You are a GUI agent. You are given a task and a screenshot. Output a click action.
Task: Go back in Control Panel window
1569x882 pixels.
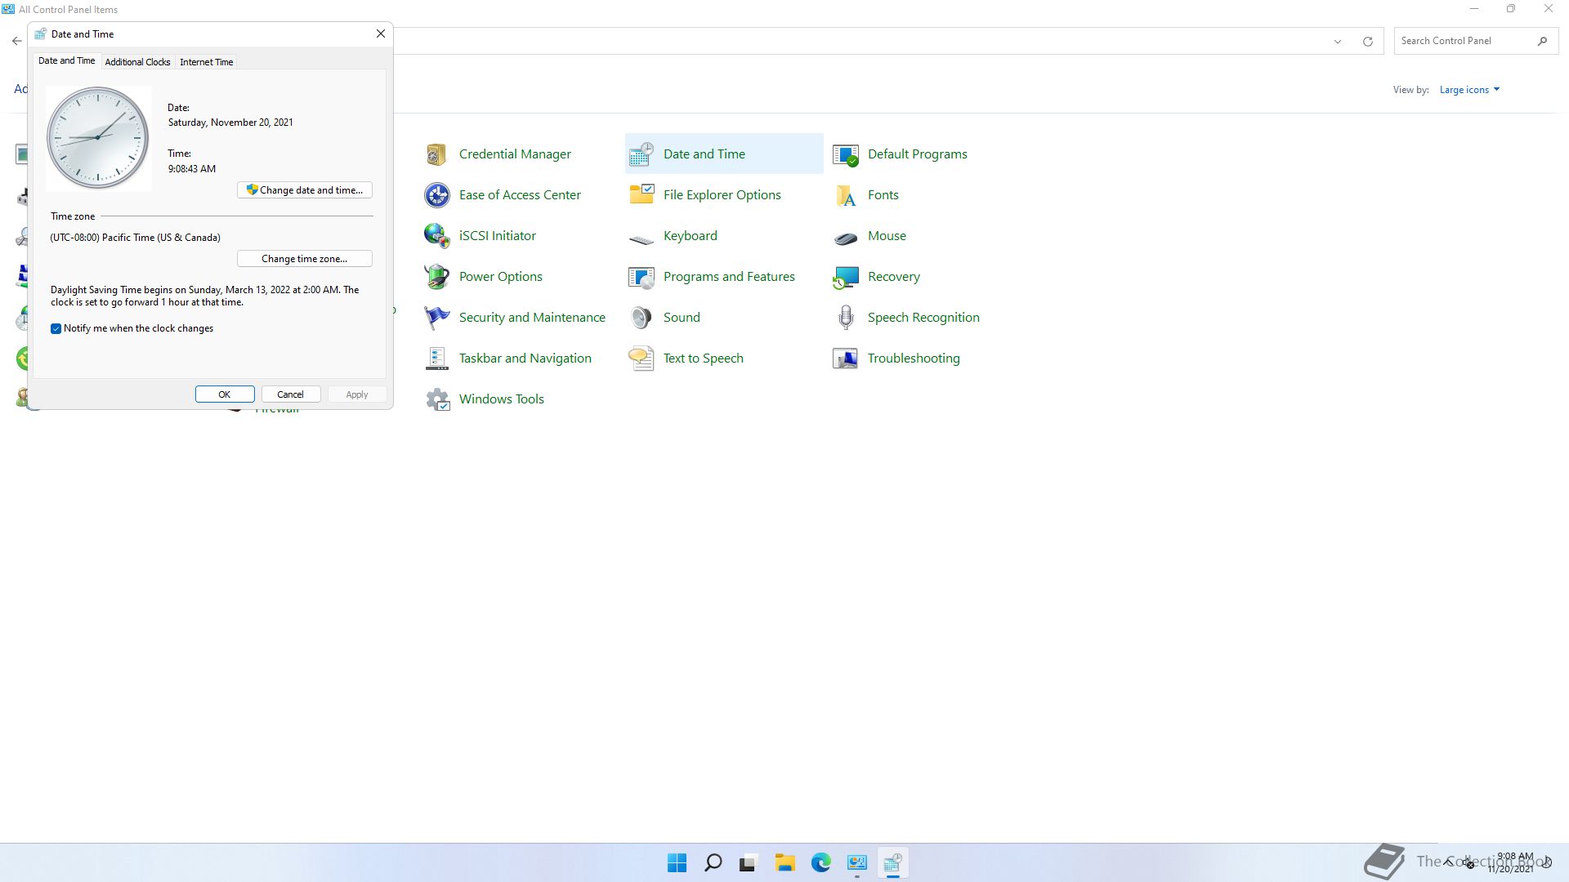[16, 41]
